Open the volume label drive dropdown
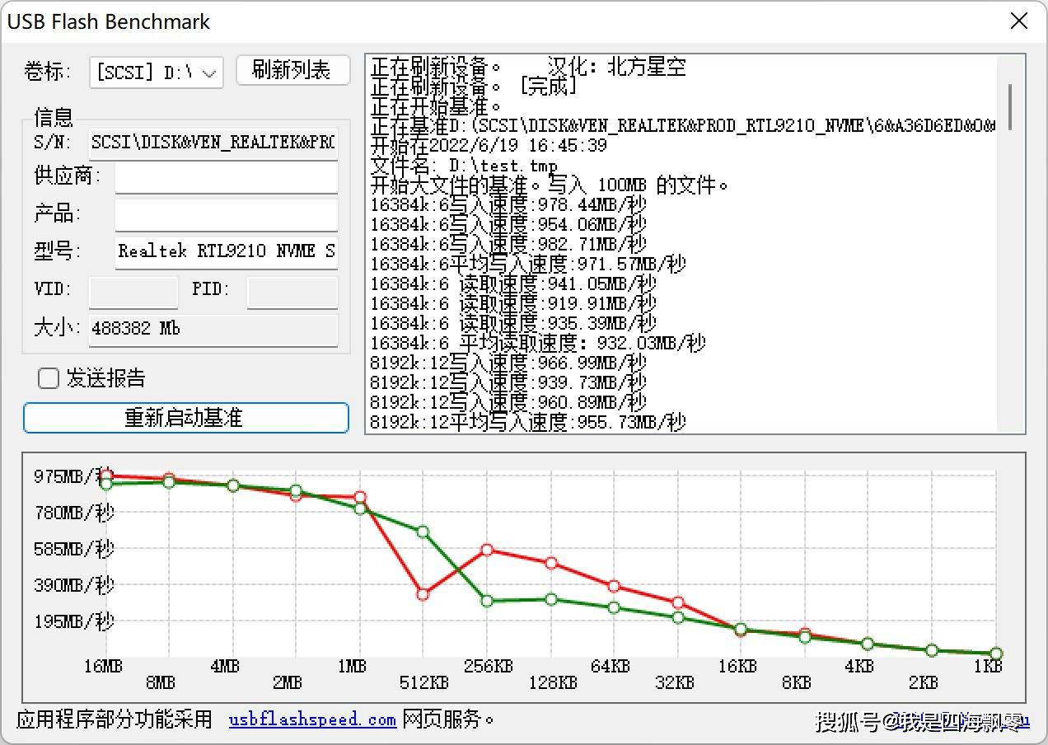The width and height of the screenshot is (1048, 745). 157,73
